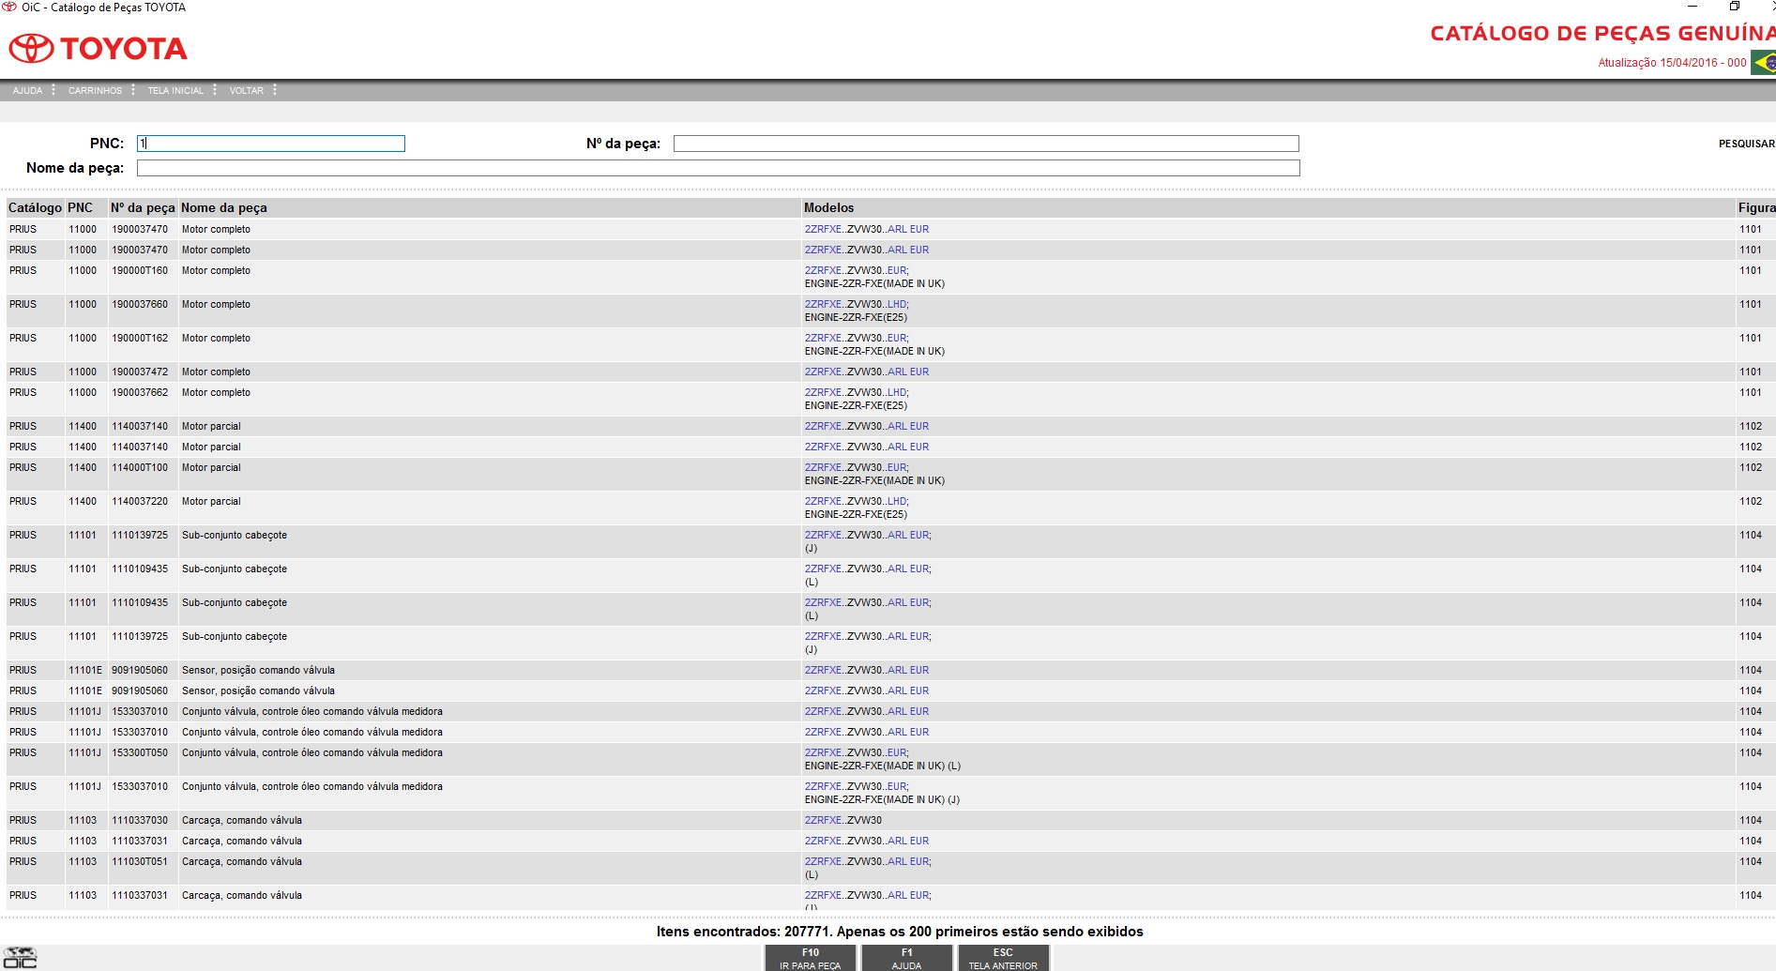Click the OiC logo at bottom left
1776x971 pixels.
pos(20,958)
